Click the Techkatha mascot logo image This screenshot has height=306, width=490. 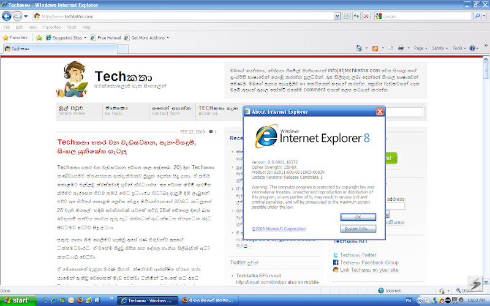click(72, 79)
